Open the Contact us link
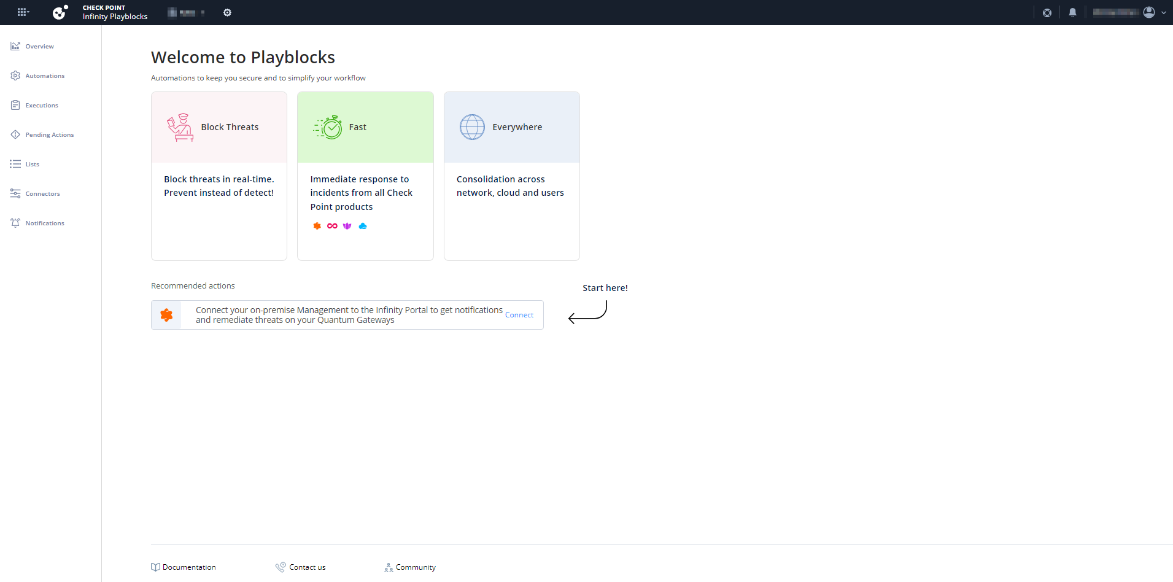 pyautogui.click(x=308, y=567)
